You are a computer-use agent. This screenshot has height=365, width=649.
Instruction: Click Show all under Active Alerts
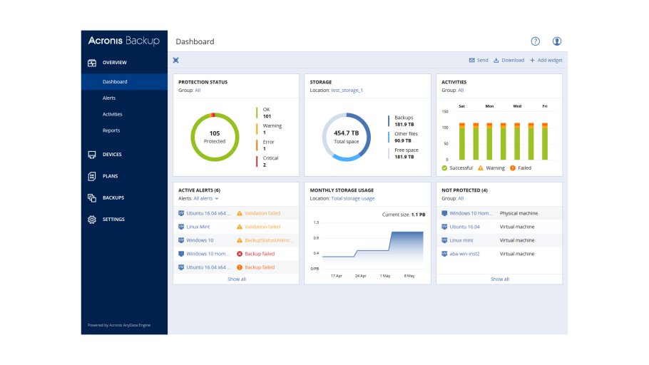(x=236, y=279)
